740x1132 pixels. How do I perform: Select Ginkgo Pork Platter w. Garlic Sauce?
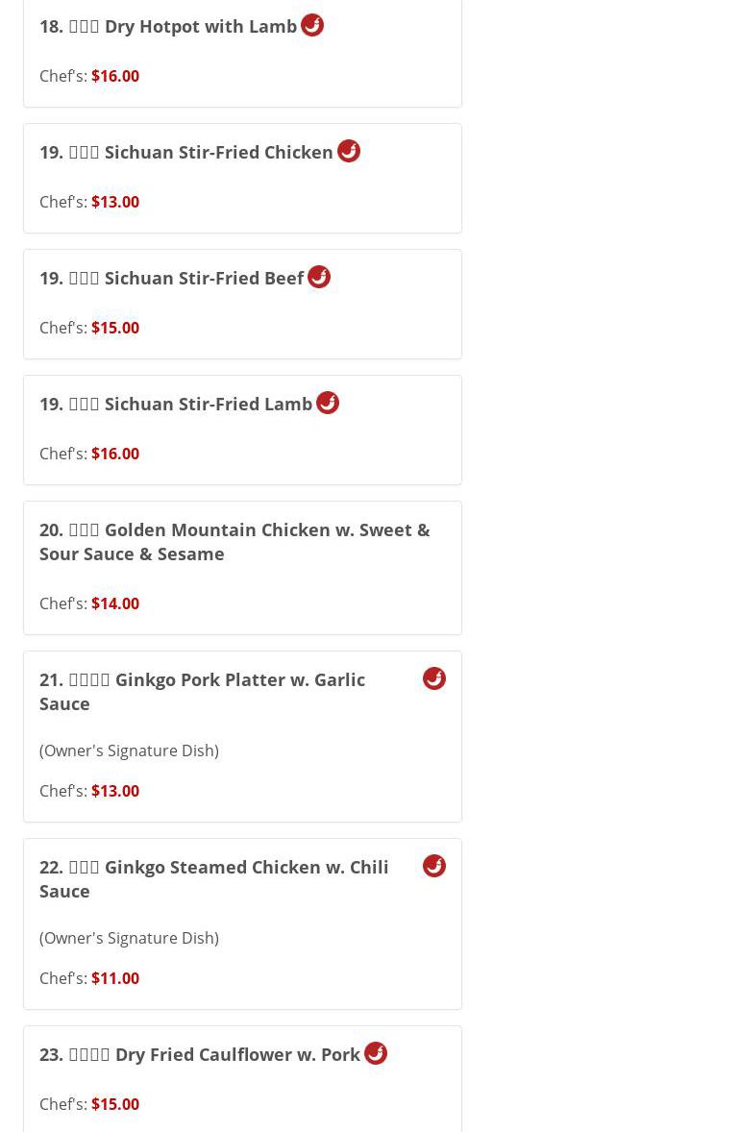click(202, 691)
